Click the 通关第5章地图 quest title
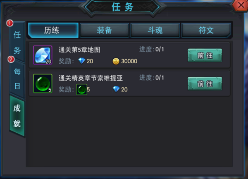 79,50
